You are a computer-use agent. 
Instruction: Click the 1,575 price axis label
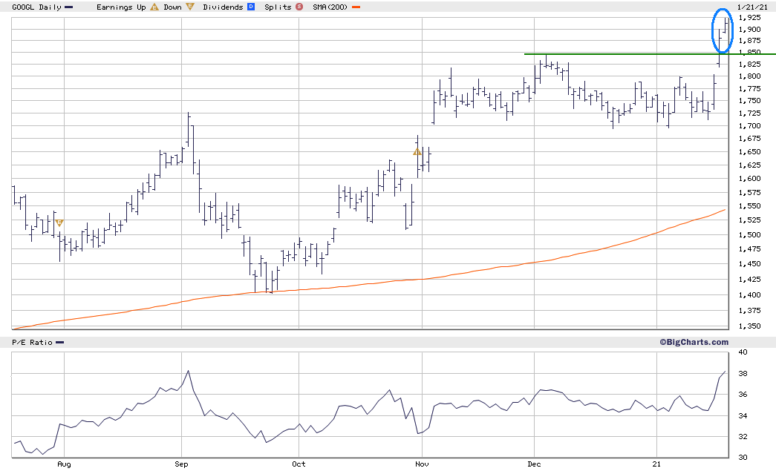click(750, 193)
